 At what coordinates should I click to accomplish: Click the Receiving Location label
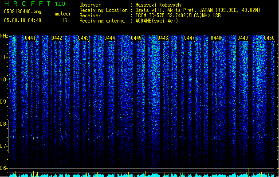coord(103,10)
